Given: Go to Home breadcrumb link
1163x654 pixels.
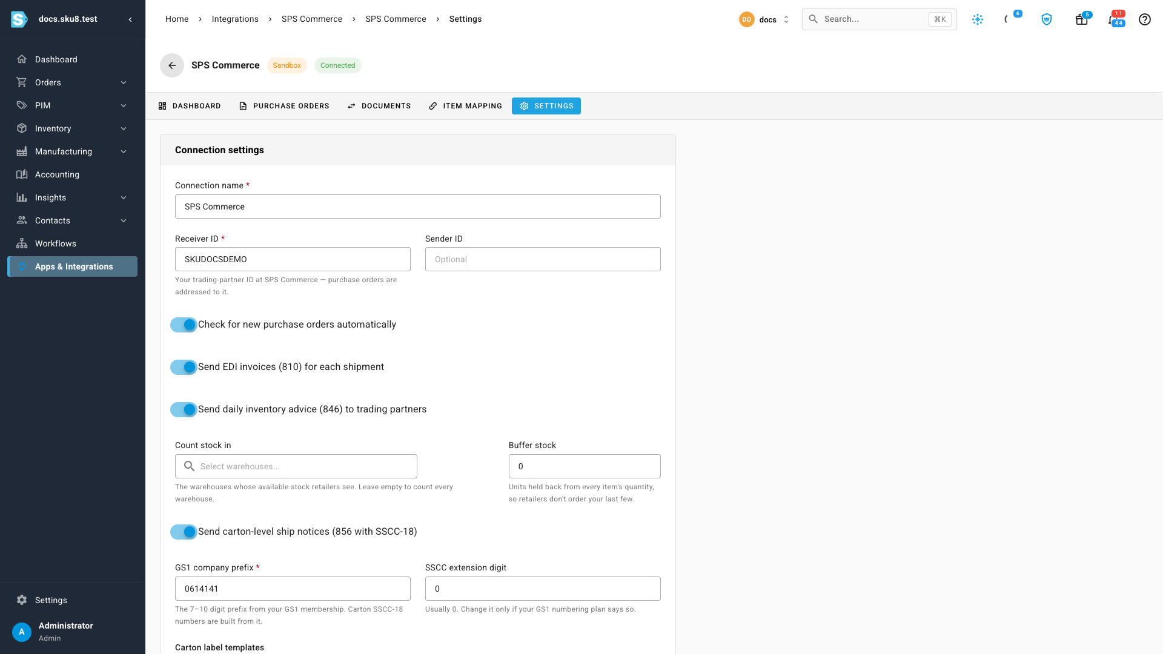Looking at the screenshot, I should click(177, 19).
